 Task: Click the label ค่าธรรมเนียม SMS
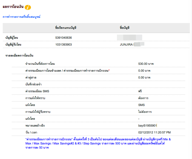pos(37,91)
